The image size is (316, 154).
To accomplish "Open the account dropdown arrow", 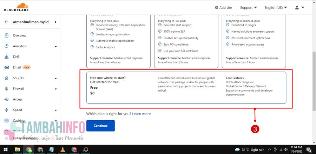I will coord(303,8).
